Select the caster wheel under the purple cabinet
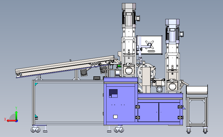The width and height of the screenshot is (223, 137). (x=119, y=130)
